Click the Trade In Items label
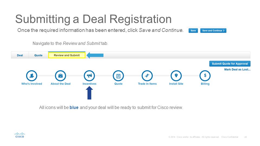This screenshot has height=146, width=260. click(x=147, y=84)
